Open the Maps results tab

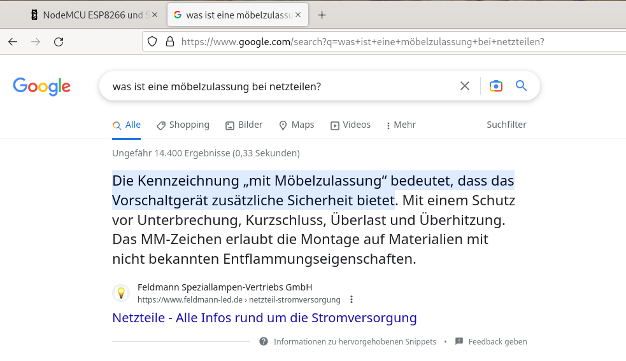click(x=297, y=125)
